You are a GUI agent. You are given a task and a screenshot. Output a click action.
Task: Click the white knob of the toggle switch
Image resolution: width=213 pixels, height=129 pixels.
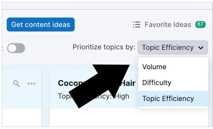click(12, 48)
